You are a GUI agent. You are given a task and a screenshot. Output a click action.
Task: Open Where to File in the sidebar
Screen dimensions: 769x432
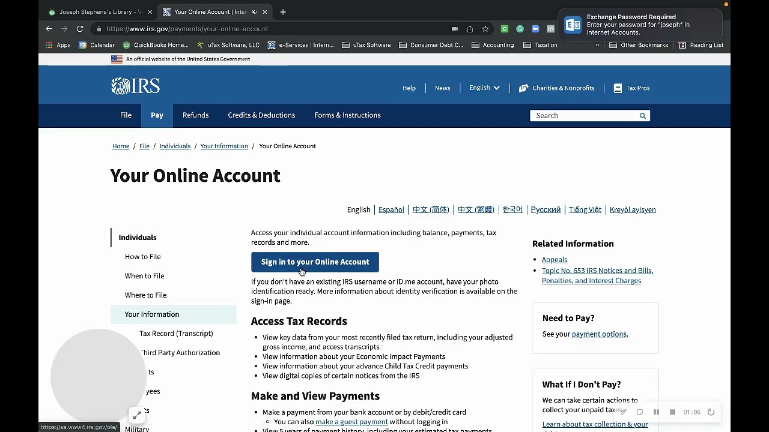click(146, 295)
